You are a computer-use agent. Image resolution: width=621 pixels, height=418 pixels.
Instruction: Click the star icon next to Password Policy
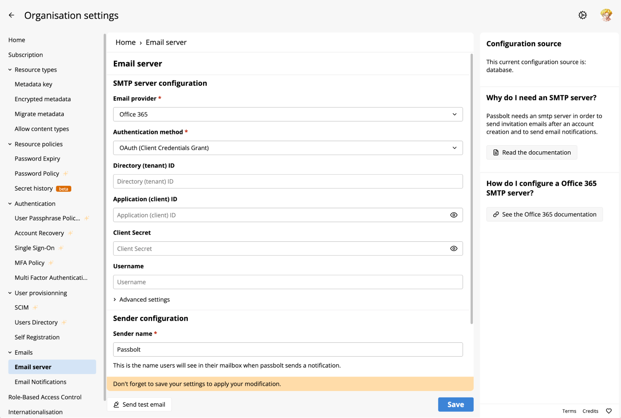pos(66,173)
